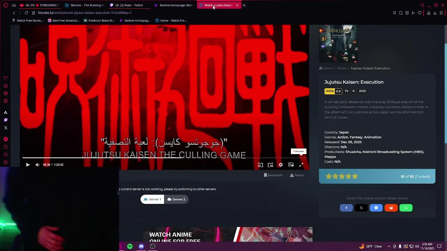Screen dimensions: 447x251
Task: Open Easy Setup sliders menu
Action: 441,13
